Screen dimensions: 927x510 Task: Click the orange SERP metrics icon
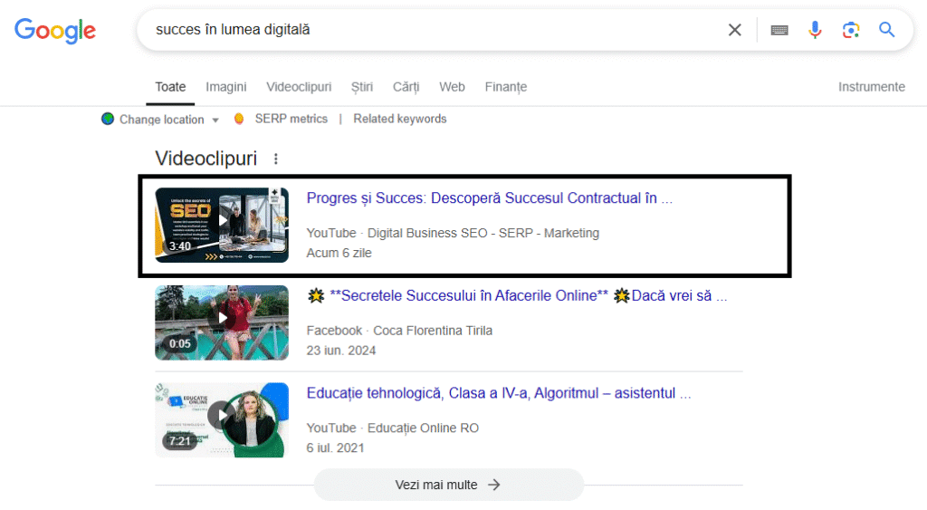pyautogui.click(x=239, y=119)
